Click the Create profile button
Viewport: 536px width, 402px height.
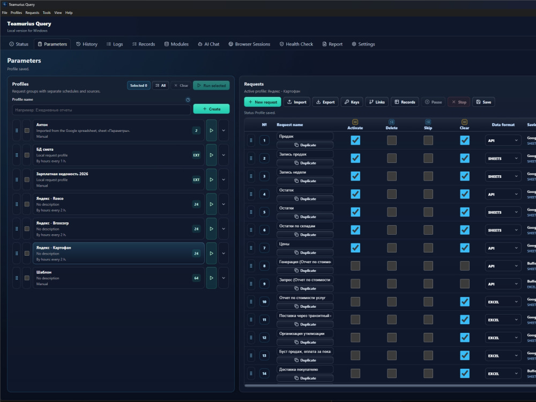(211, 109)
